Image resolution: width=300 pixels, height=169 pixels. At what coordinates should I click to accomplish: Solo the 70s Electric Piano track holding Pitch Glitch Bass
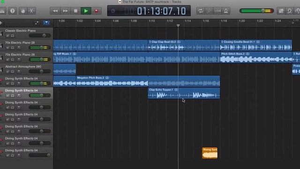13,60
